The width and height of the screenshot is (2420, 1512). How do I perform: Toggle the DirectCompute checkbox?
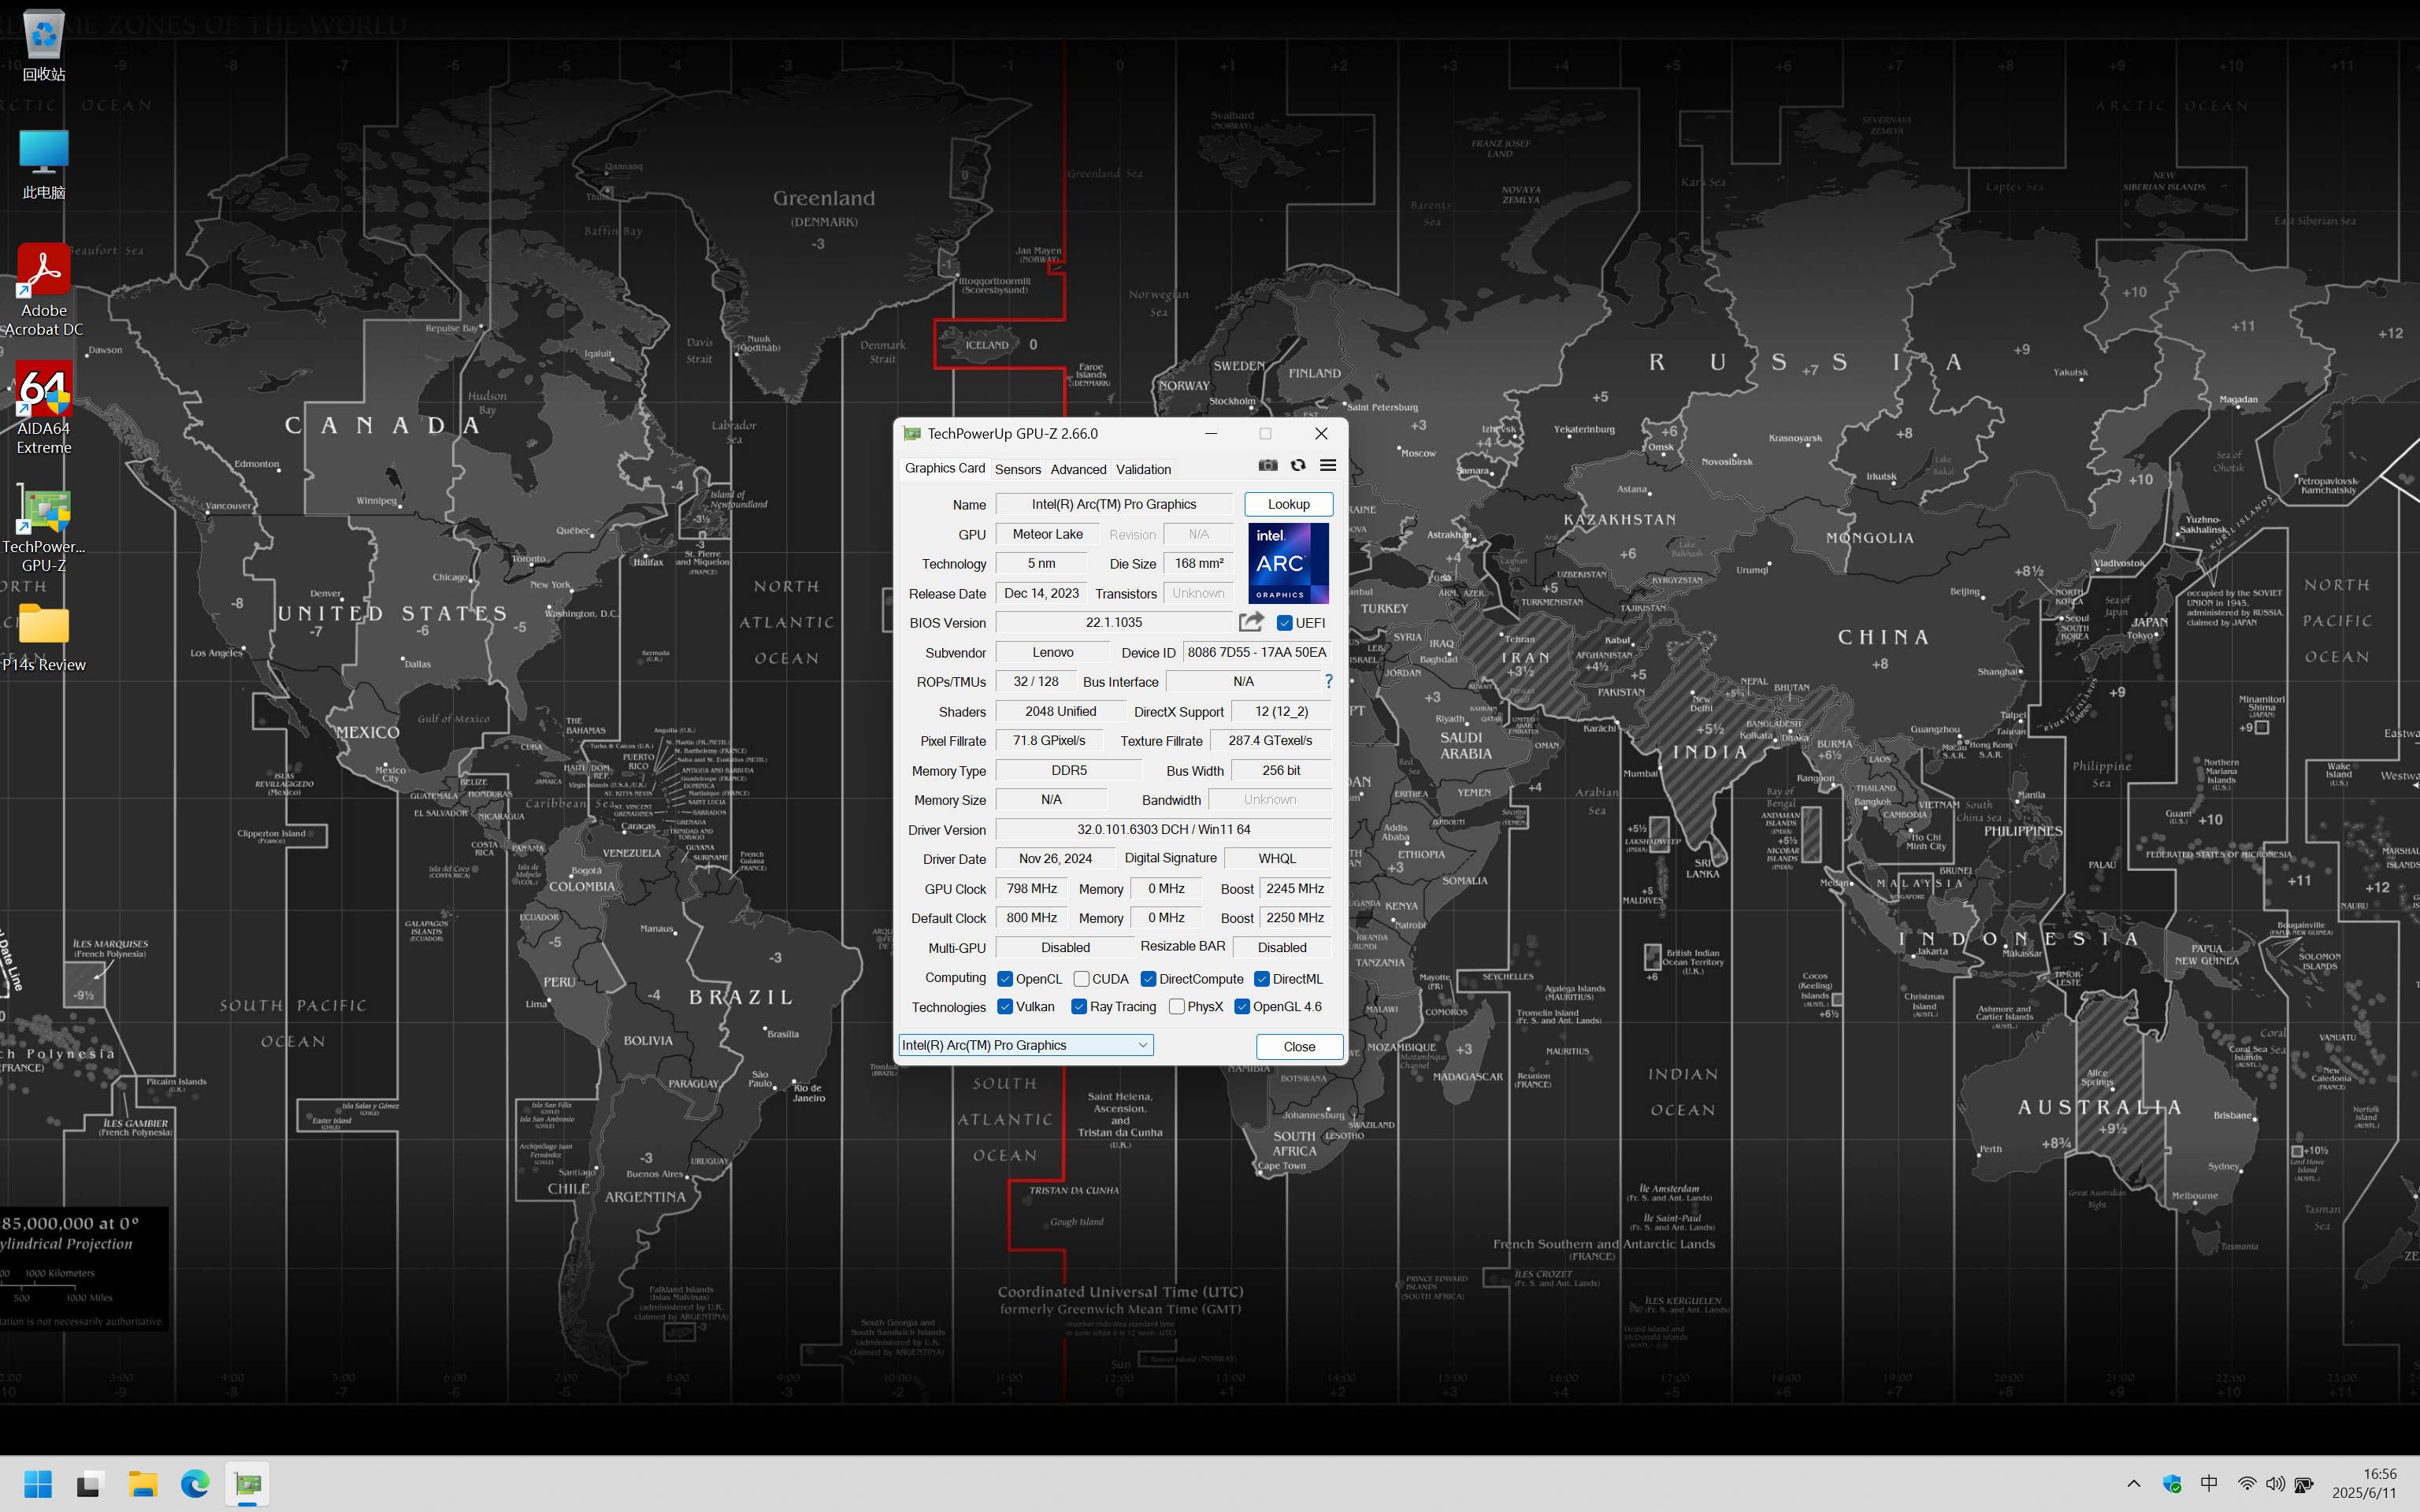tap(1149, 979)
